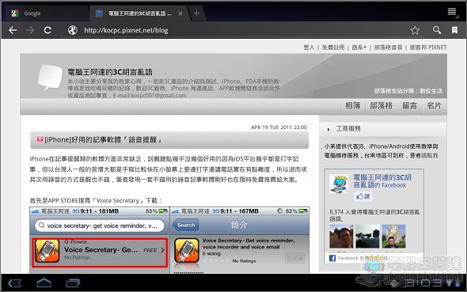Screen dimensions: 467x292
Task: Click the blog title 電腦王阿達的3C胡言亂語
Action: pos(110,72)
